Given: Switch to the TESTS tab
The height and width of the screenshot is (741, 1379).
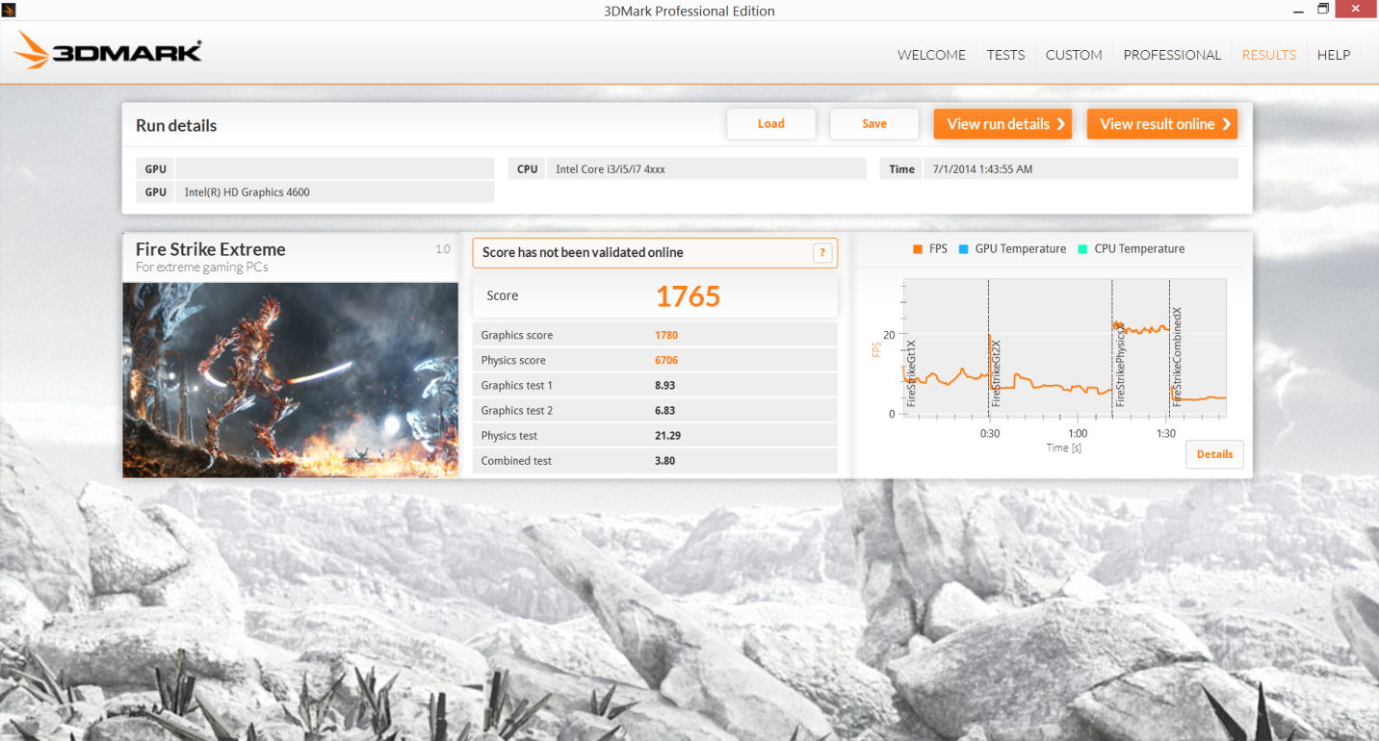Looking at the screenshot, I should [x=1005, y=55].
